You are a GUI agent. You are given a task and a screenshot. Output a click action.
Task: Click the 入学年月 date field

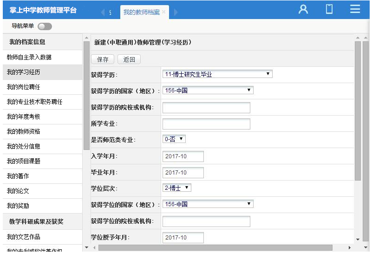183,156
